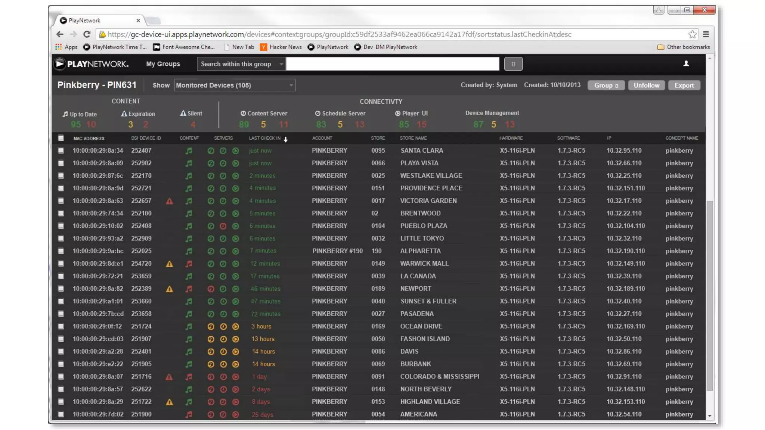Bookmark this page with the star icon
This screenshot has height=430, width=765.
point(692,34)
